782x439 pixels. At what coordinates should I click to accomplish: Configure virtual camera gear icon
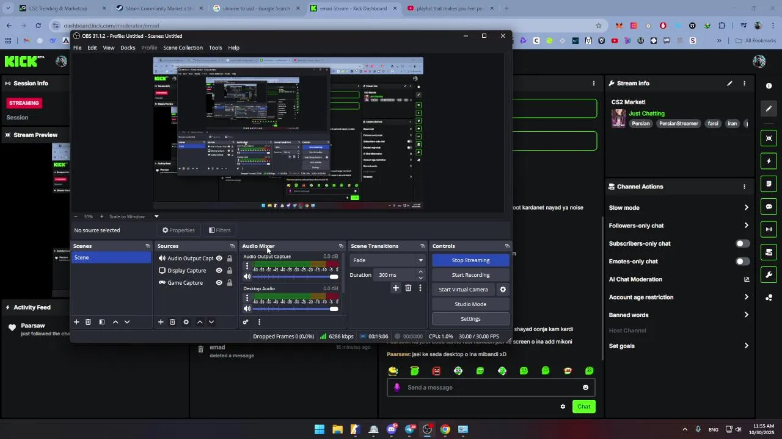503,290
